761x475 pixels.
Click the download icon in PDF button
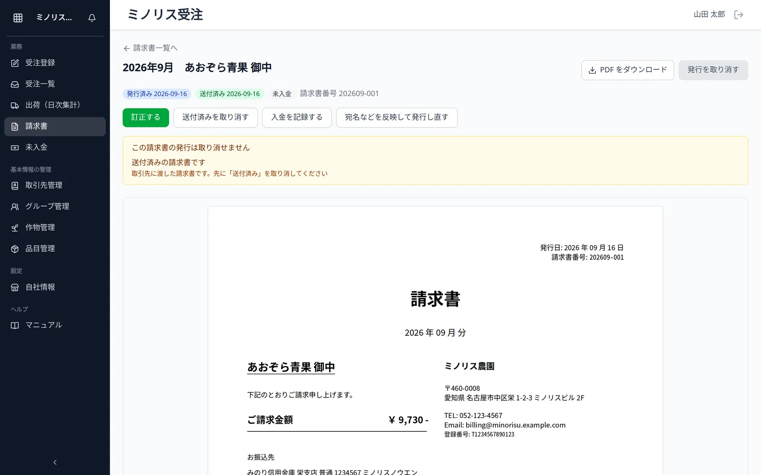click(592, 70)
